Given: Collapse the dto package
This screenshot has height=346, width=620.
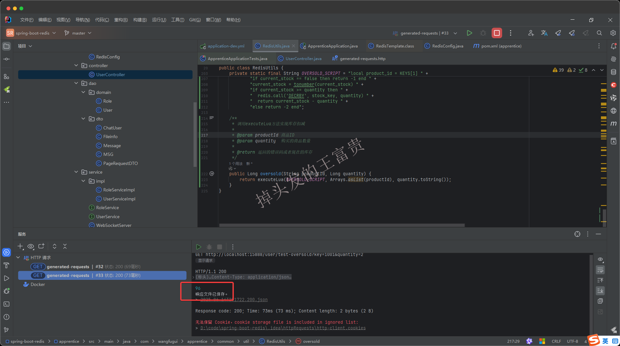Looking at the screenshot, I should click(x=83, y=119).
